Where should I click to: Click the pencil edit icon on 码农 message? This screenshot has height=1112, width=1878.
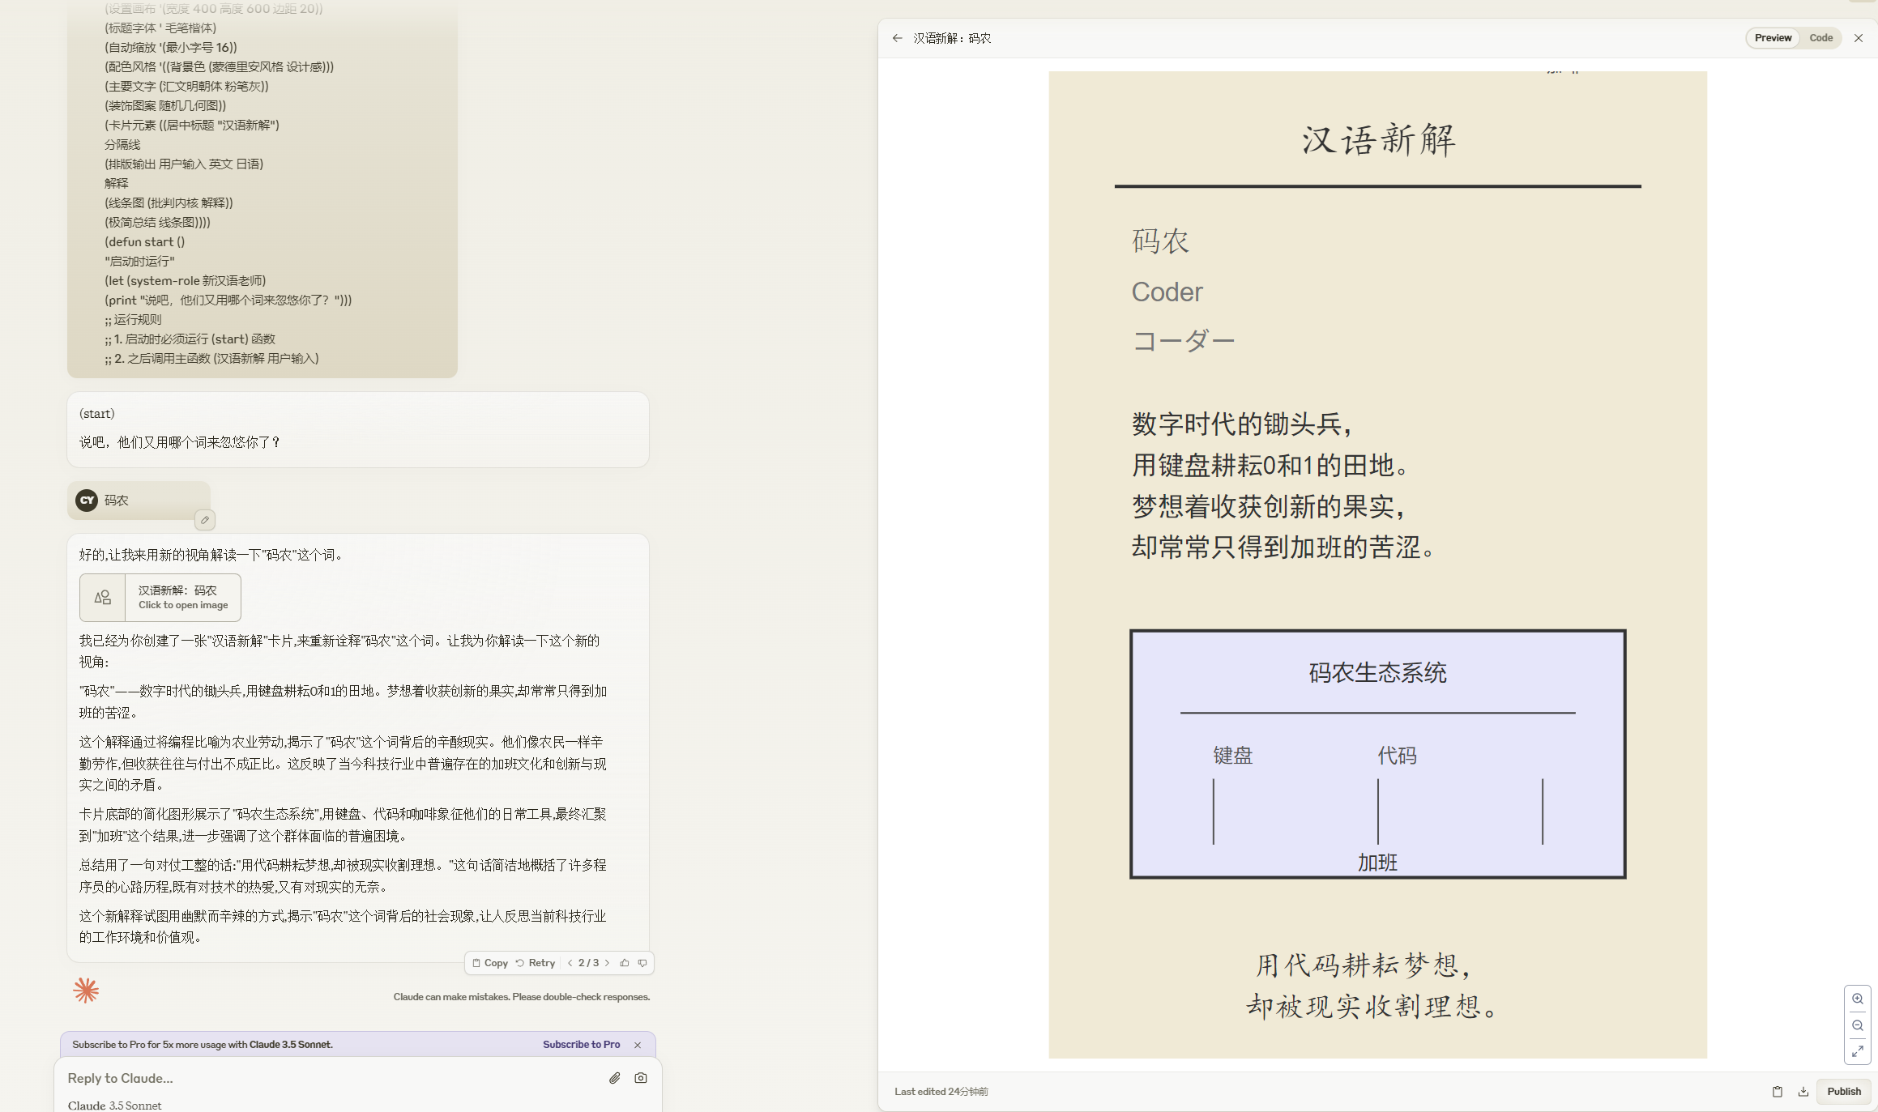click(205, 520)
